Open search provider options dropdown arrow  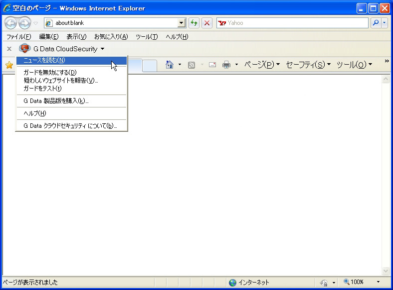click(x=385, y=23)
